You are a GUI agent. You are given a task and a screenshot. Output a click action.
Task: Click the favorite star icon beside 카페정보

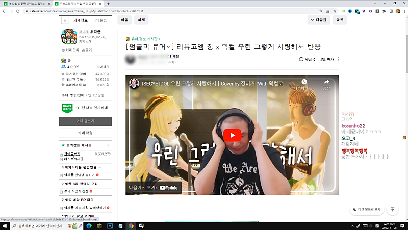64,20
